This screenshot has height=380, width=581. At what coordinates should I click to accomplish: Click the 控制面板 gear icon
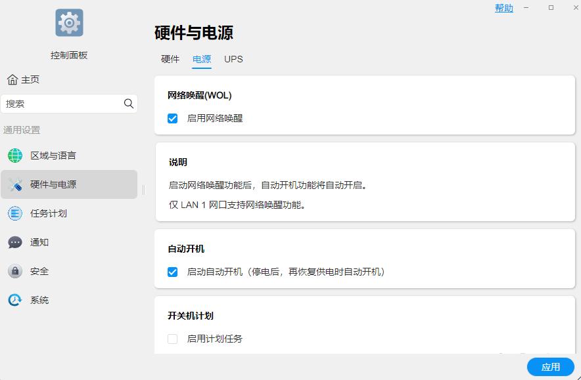pyautogui.click(x=69, y=22)
